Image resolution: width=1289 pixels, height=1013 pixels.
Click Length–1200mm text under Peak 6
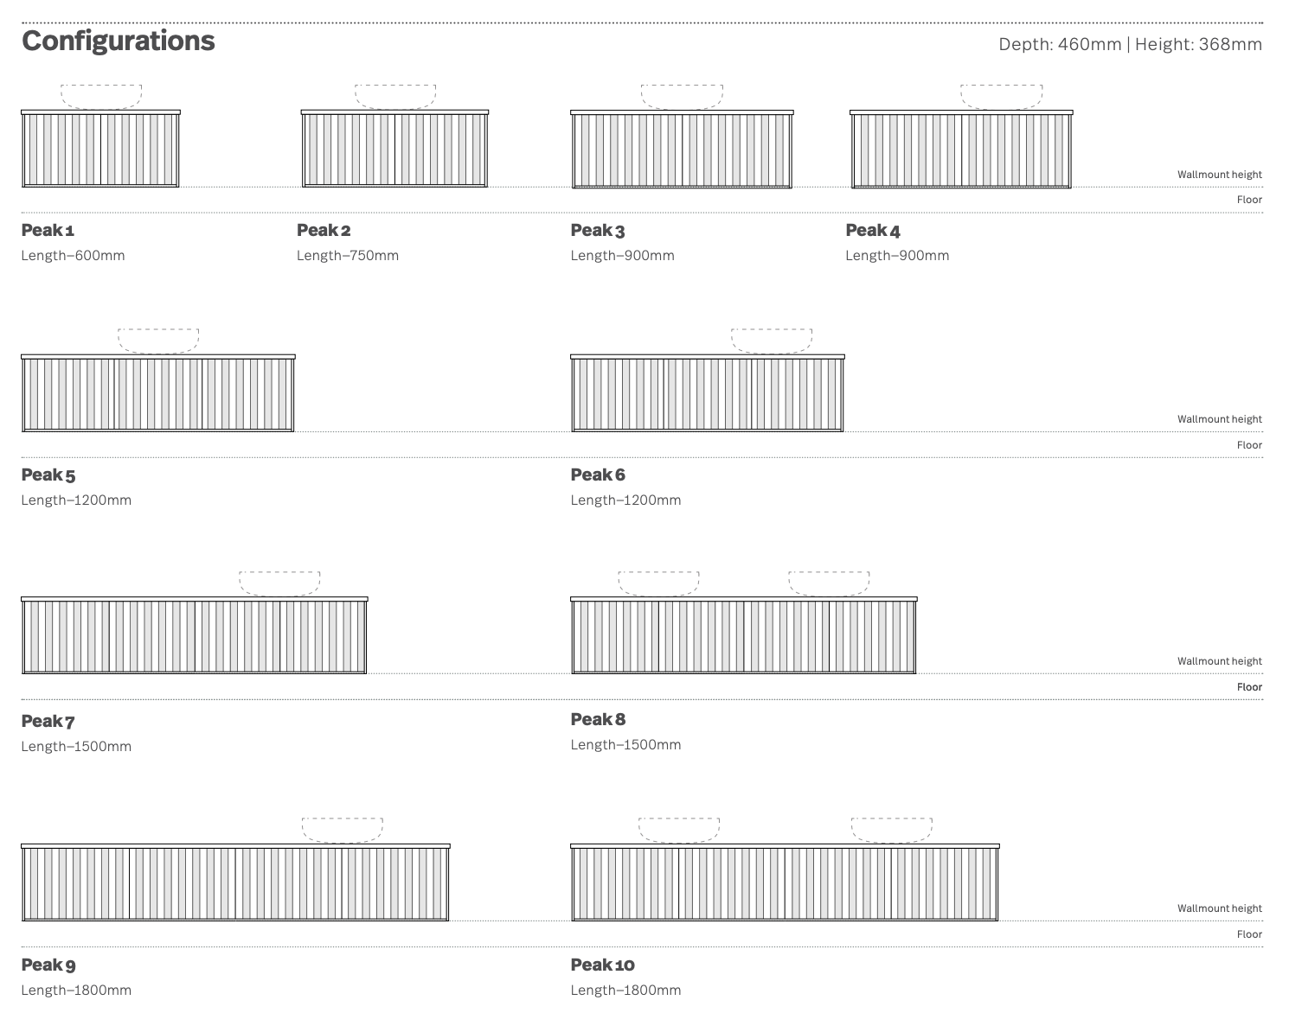click(x=625, y=500)
